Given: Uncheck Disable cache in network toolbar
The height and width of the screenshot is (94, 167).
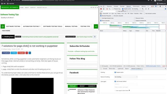Looking at the screenshot, I should 123,9.
